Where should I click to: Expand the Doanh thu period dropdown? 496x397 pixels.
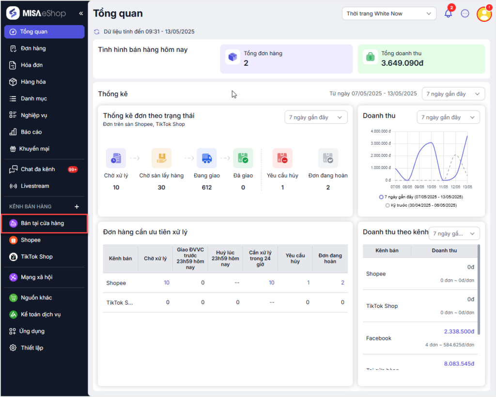(x=448, y=117)
